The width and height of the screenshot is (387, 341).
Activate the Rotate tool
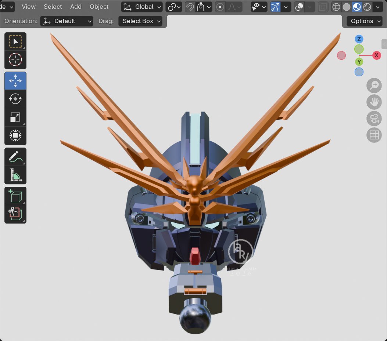pyautogui.click(x=15, y=99)
